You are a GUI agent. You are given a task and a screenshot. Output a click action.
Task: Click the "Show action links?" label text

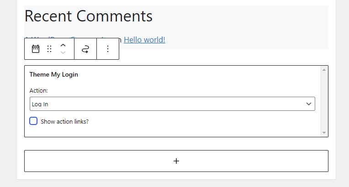click(x=64, y=122)
